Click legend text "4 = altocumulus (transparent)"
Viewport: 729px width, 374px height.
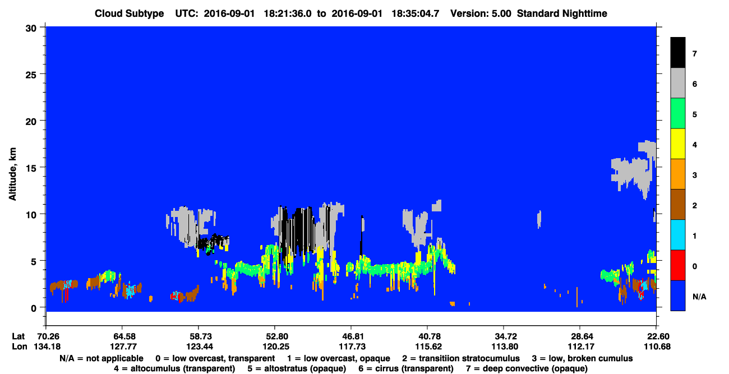[174, 368]
